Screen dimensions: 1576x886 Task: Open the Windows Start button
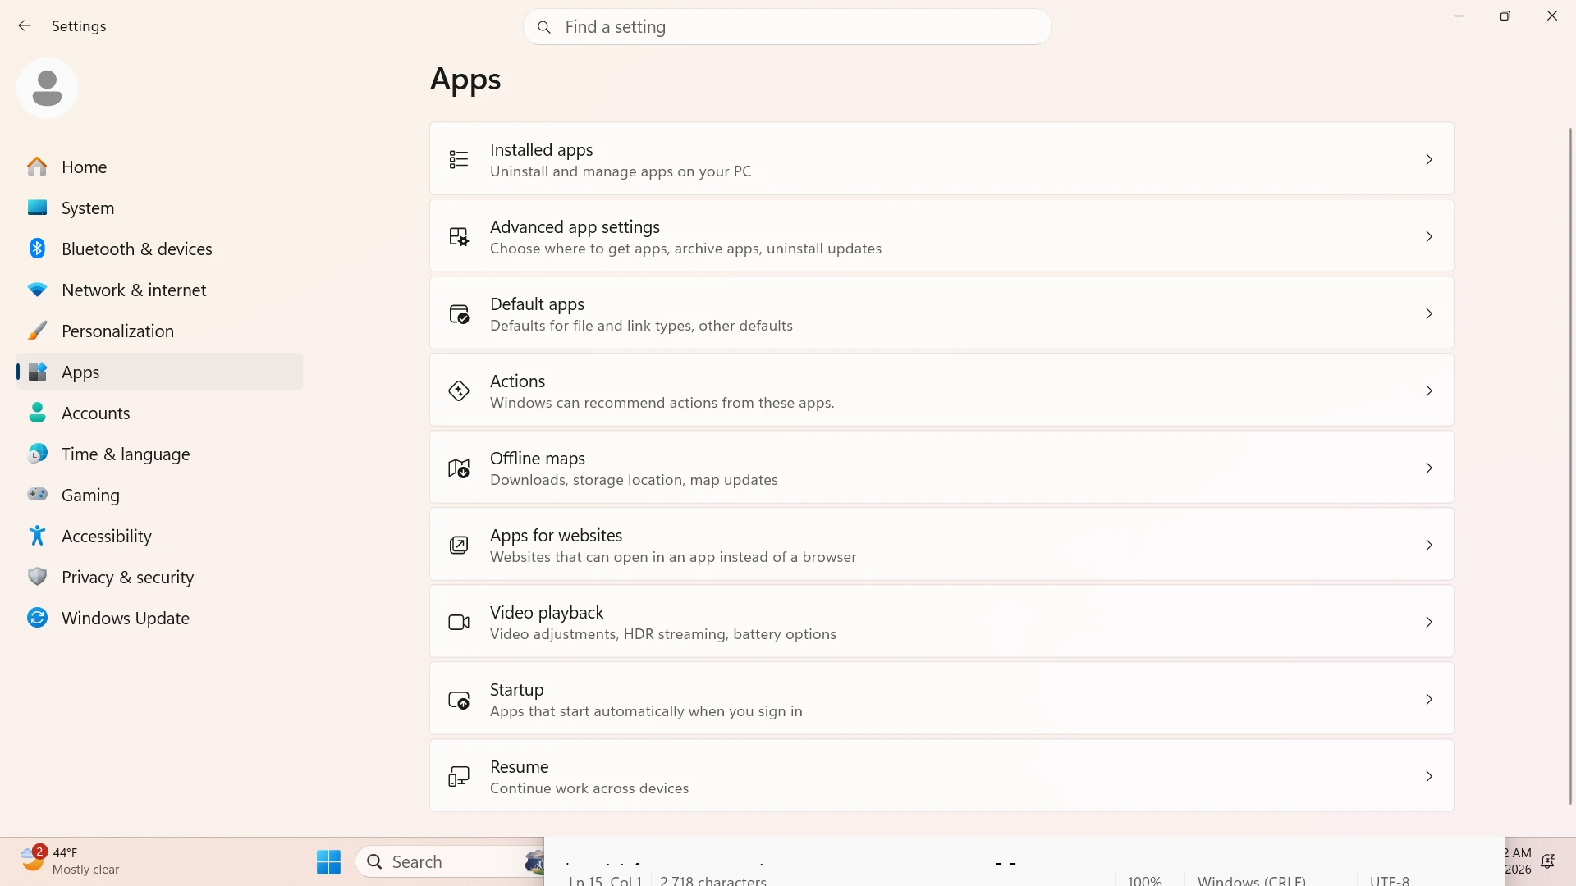pos(328,861)
